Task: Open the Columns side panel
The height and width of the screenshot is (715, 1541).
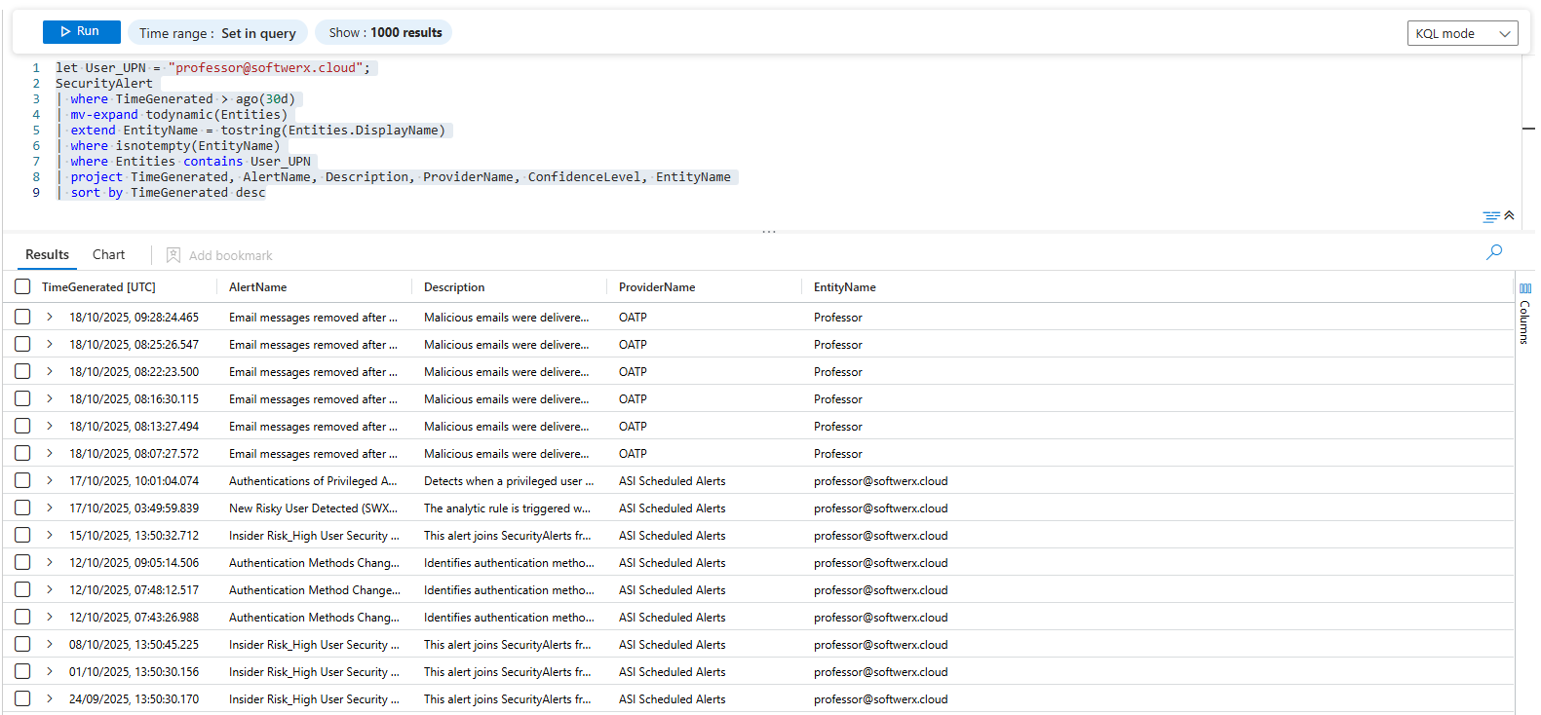Action: tap(1525, 314)
